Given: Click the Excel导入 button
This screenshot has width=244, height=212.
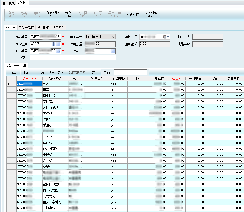Looking at the screenshot, I should point(57,73).
